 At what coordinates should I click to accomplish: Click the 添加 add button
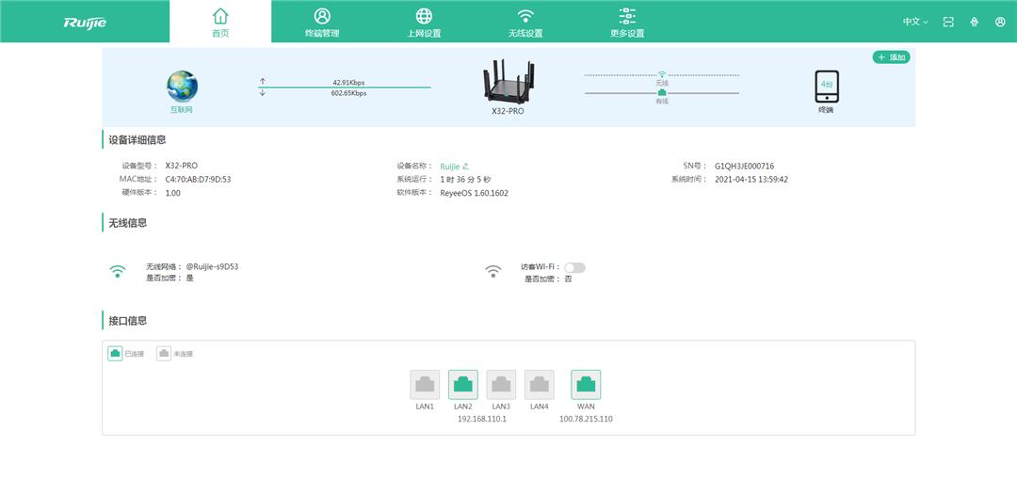[x=891, y=57]
